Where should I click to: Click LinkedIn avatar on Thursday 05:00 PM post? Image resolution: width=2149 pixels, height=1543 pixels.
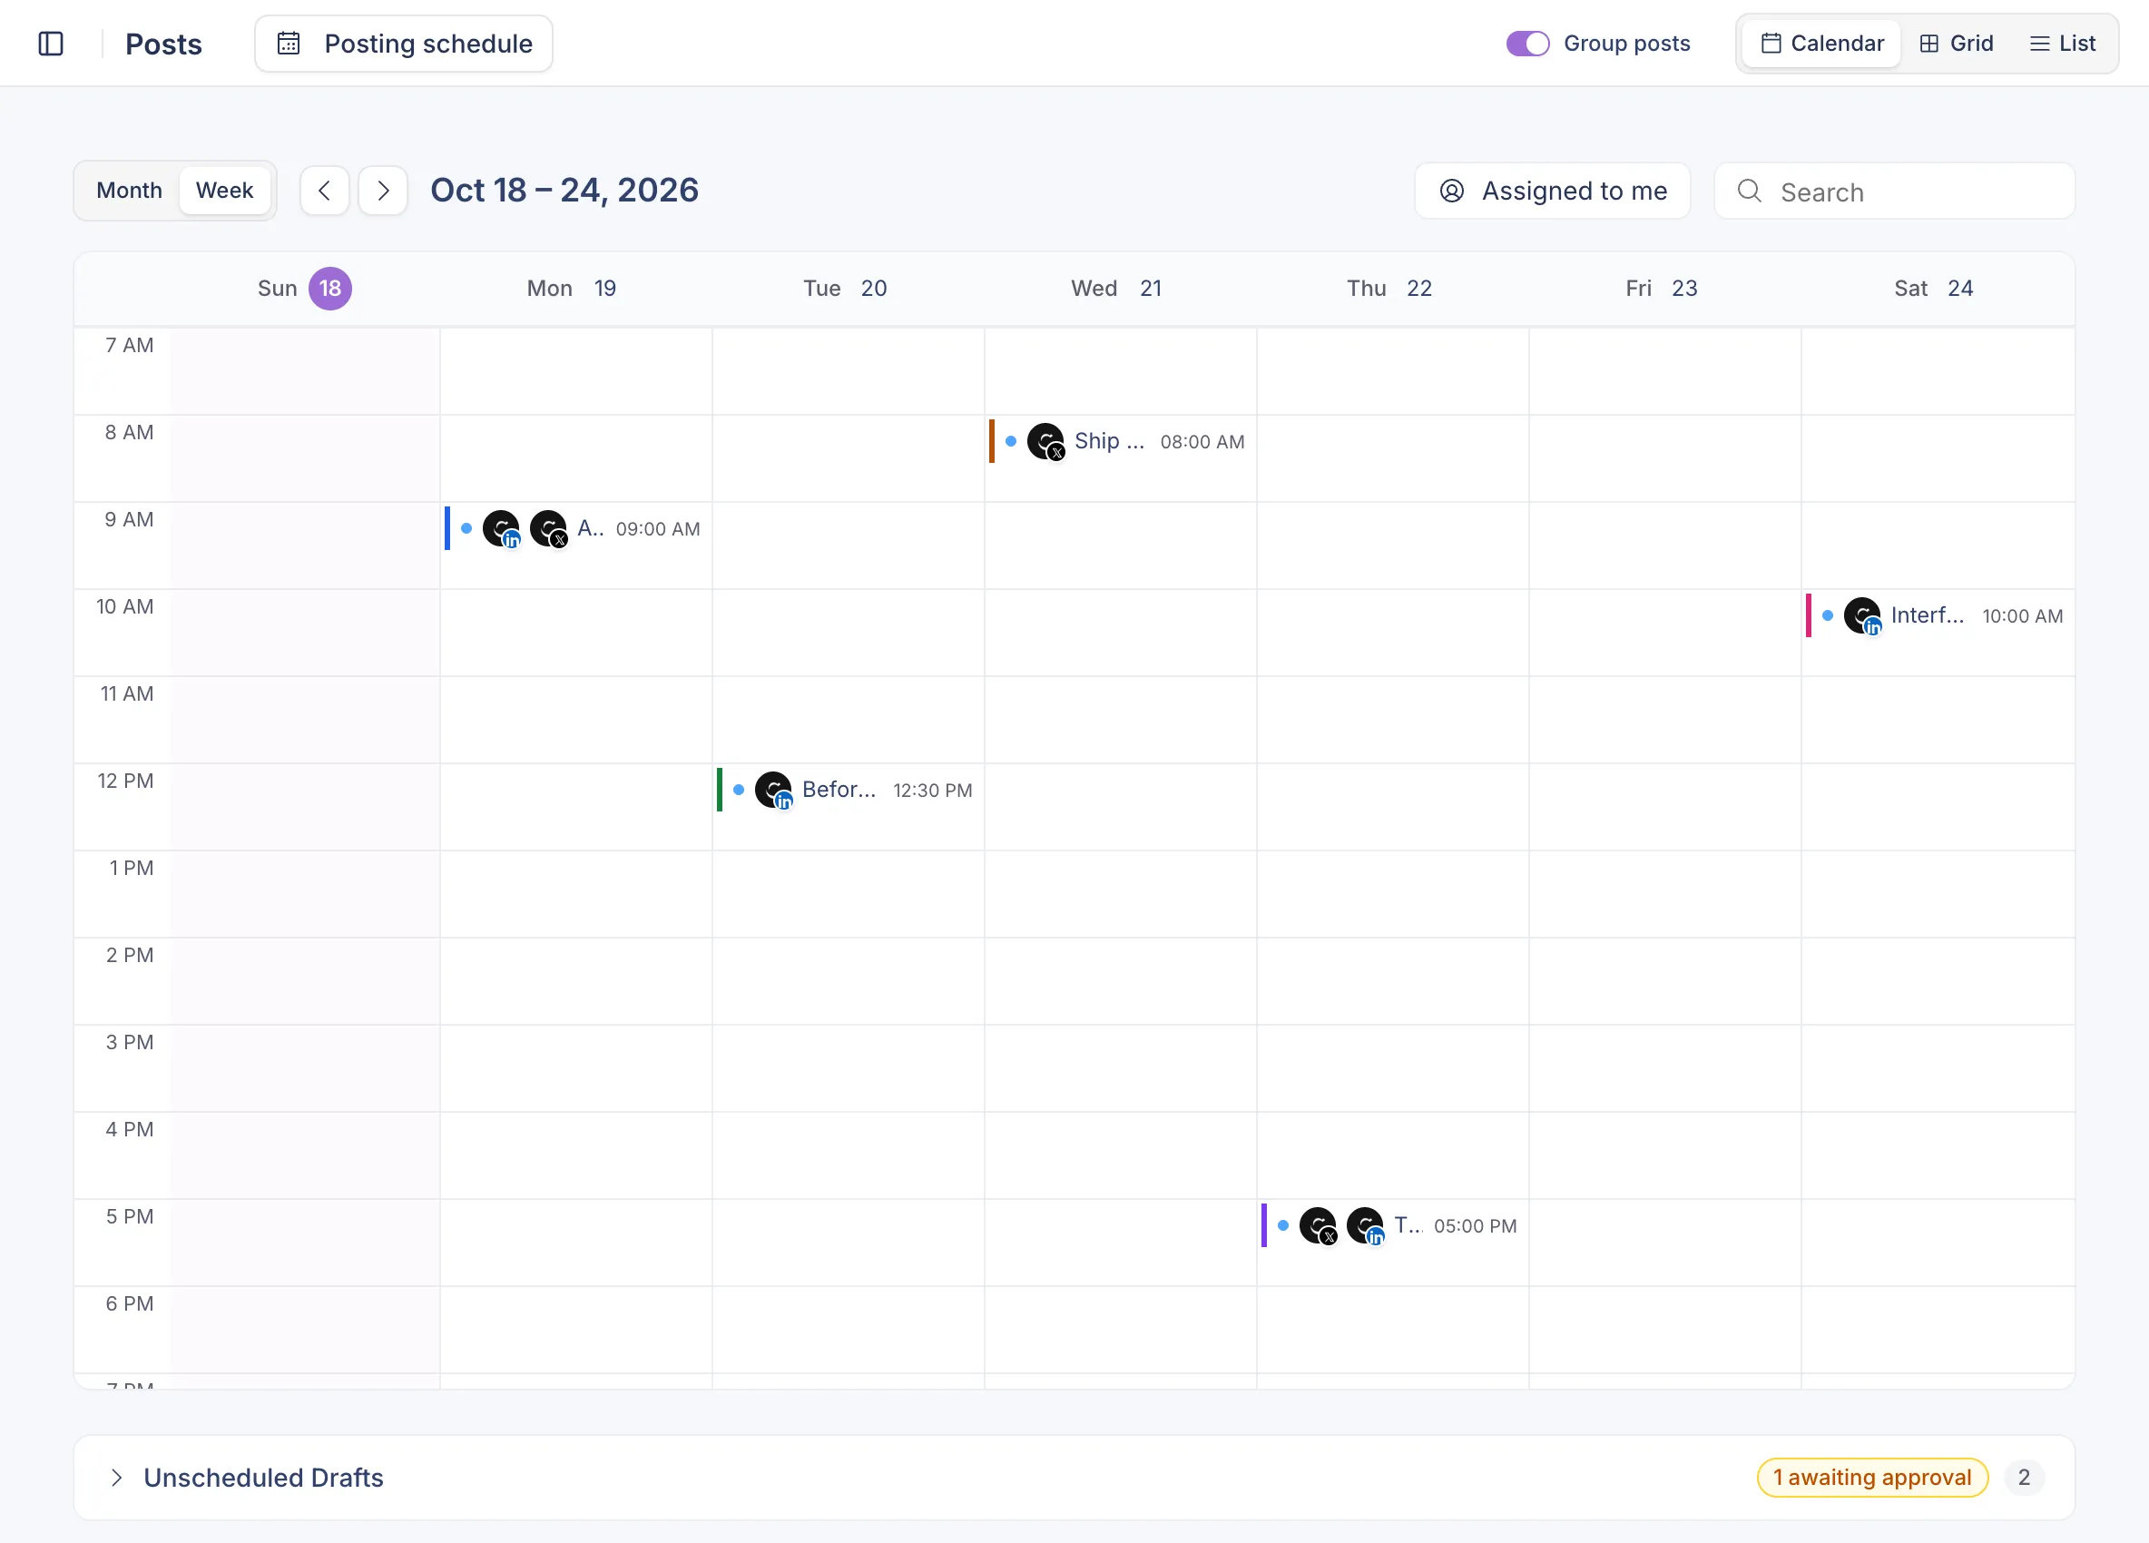(1366, 1226)
